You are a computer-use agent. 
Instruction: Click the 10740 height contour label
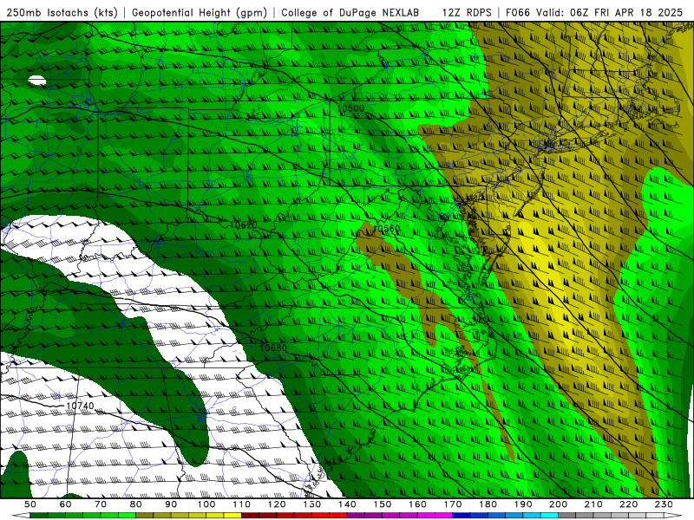click(x=80, y=406)
